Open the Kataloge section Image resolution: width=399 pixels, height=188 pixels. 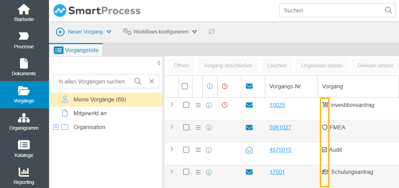[24, 145]
